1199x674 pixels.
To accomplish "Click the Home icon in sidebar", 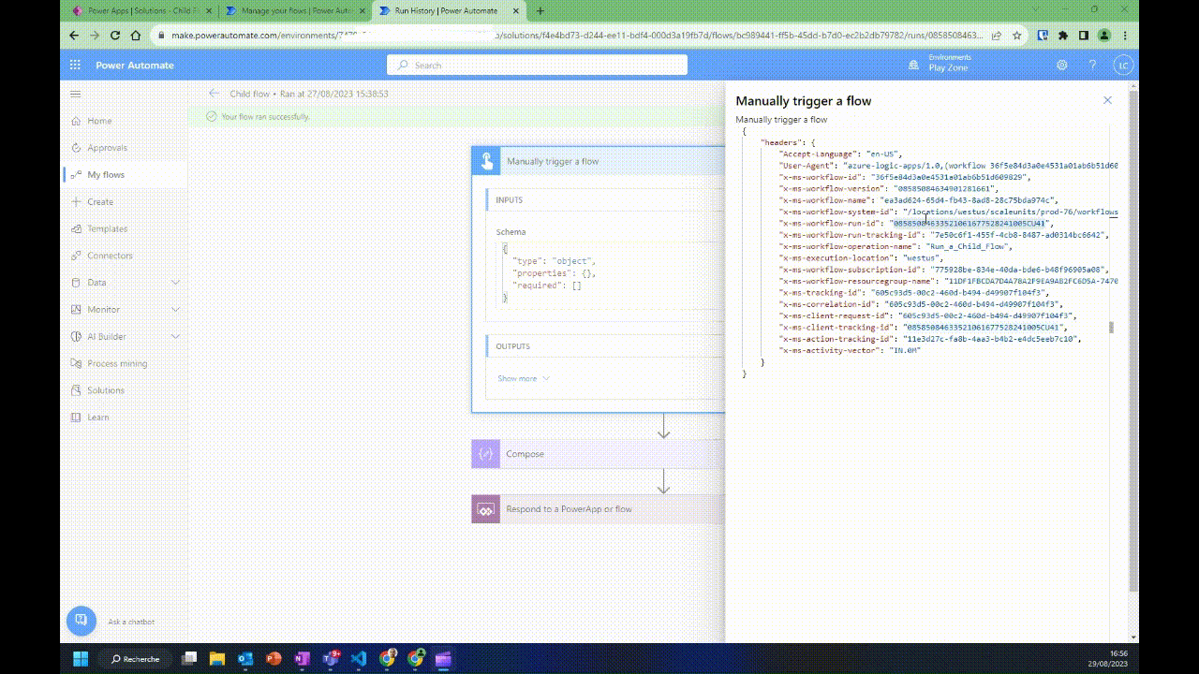I will (76, 121).
